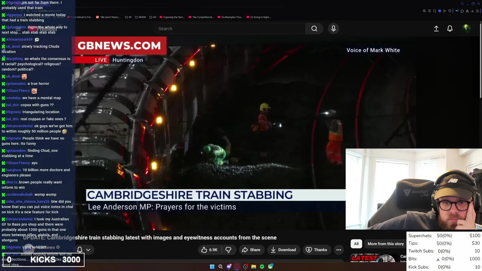Click into the YouTube Search field
Viewport: 482px width, 271px height.
point(230,29)
